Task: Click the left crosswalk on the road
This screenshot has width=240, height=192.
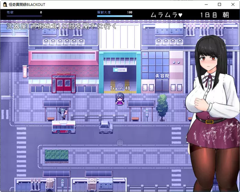Action: tap(21, 152)
